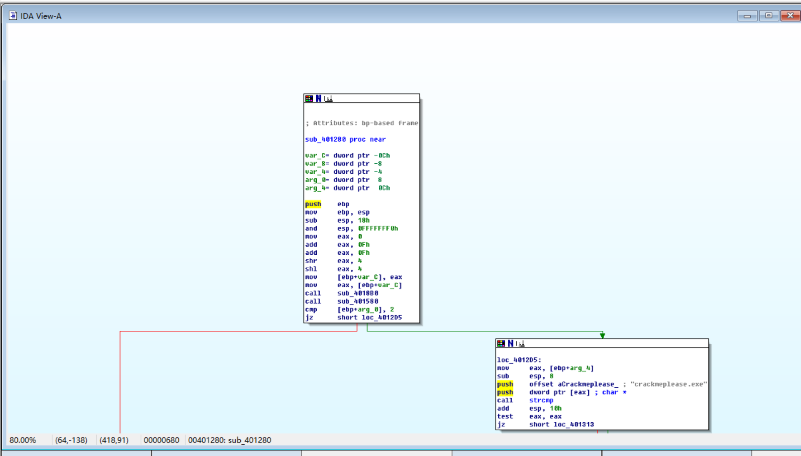Viewport: 801px width, 456px height.
Task: Select the 'shl eax, 4' instruction
Action: pyautogui.click(x=334, y=269)
